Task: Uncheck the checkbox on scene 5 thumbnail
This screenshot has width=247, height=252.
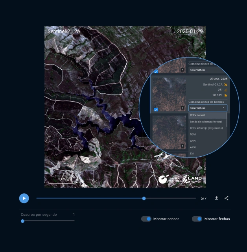Action: [156, 109]
